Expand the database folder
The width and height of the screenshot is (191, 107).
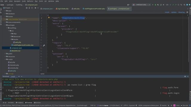click(x=5, y=14)
